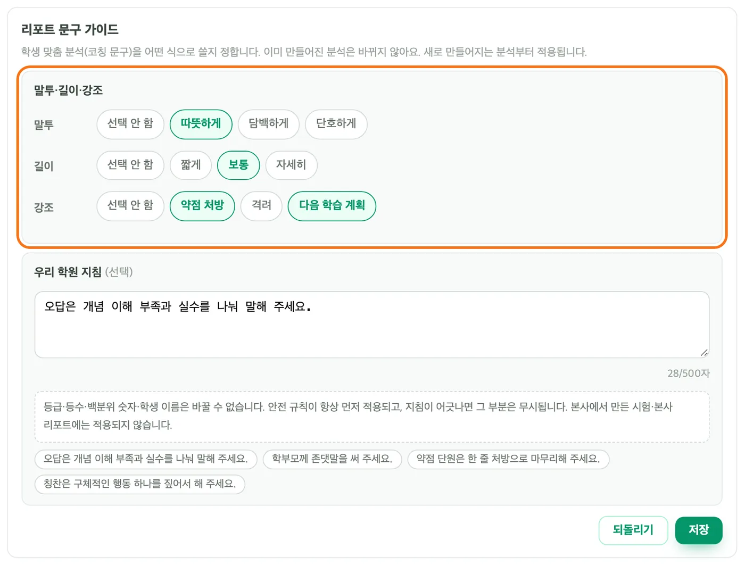Screen dimensions: 745x565
Task: Toggle the '따뜻하게' tone chip
Action: (201, 124)
